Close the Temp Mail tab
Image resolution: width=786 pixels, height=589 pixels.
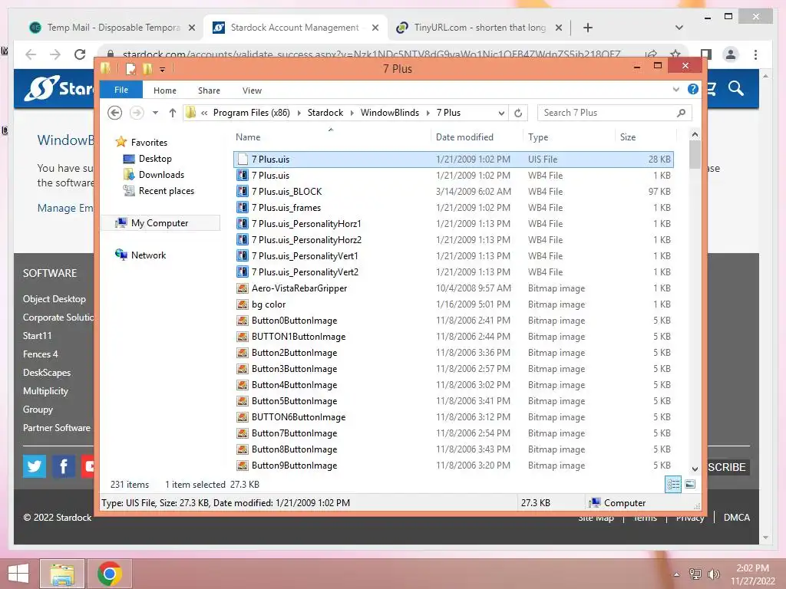point(191,28)
